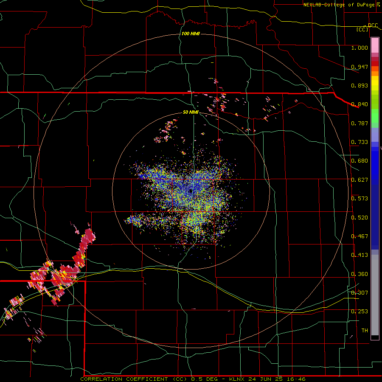Click the 0.467 legend value
This screenshot has width=382, height=382.
point(360,236)
